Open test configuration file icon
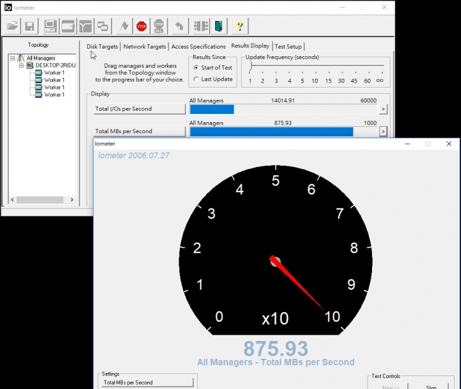The image size is (461, 389). pos(13,26)
